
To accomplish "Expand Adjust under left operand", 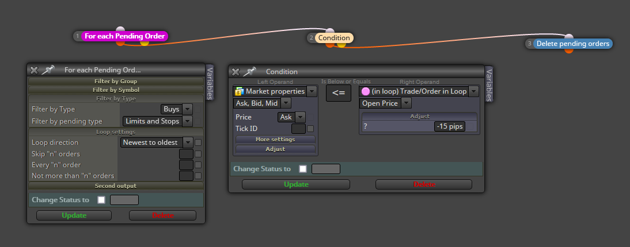I will tap(275, 149).
